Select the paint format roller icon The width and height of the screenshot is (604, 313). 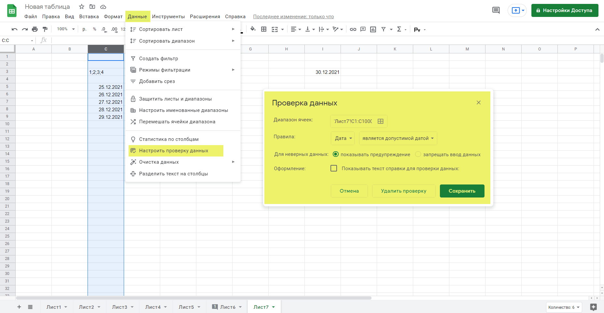tap(45, 29)
